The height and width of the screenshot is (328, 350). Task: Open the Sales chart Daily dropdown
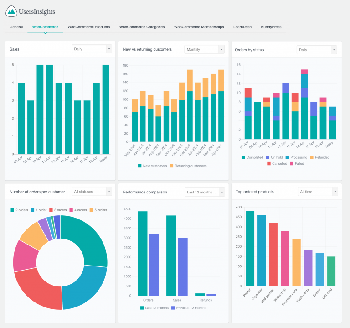coord(92,49)
